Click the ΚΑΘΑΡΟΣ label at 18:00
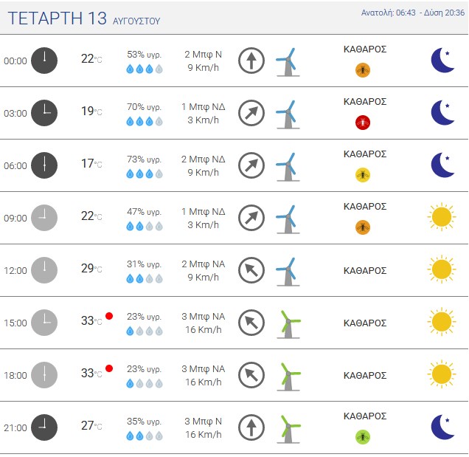The width and height of the screenshot is (469, 457). pyautogui.click(x=365, y=375)
